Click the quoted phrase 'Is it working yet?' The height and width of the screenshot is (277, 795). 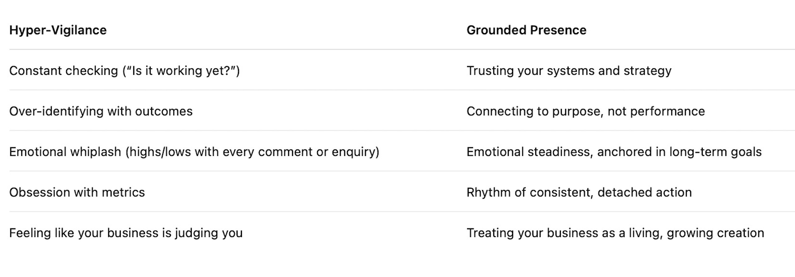pos(181,71)
